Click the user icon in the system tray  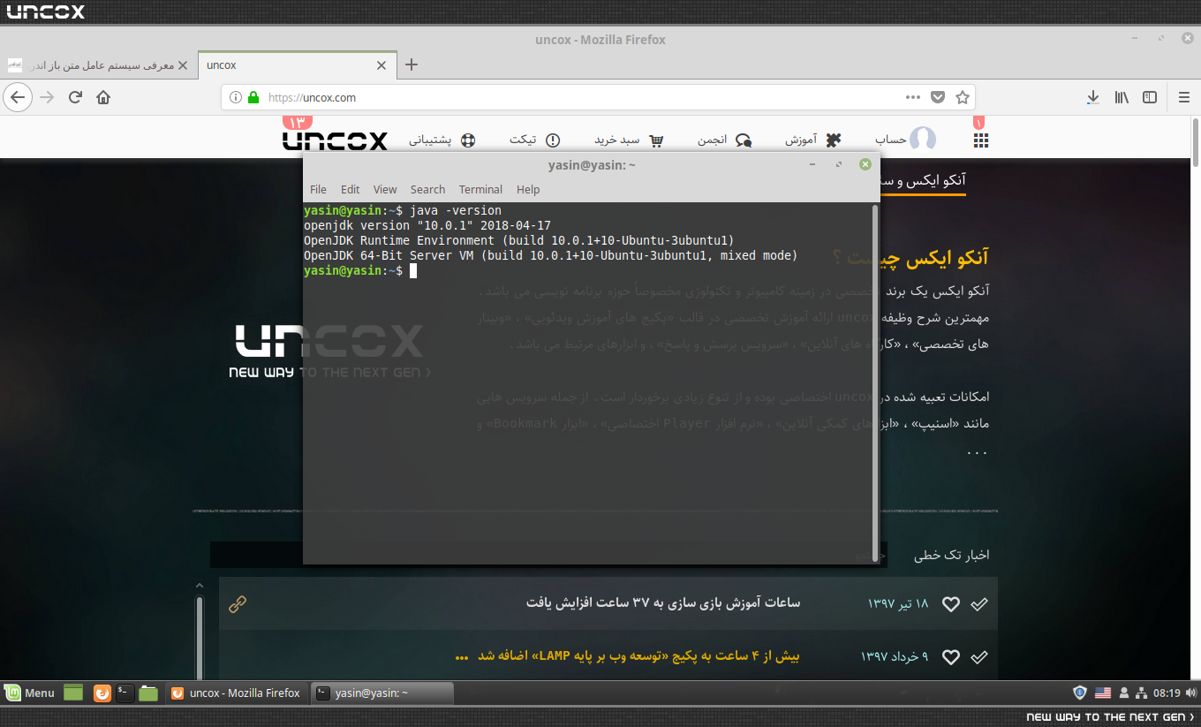[x=1124, y=693]
